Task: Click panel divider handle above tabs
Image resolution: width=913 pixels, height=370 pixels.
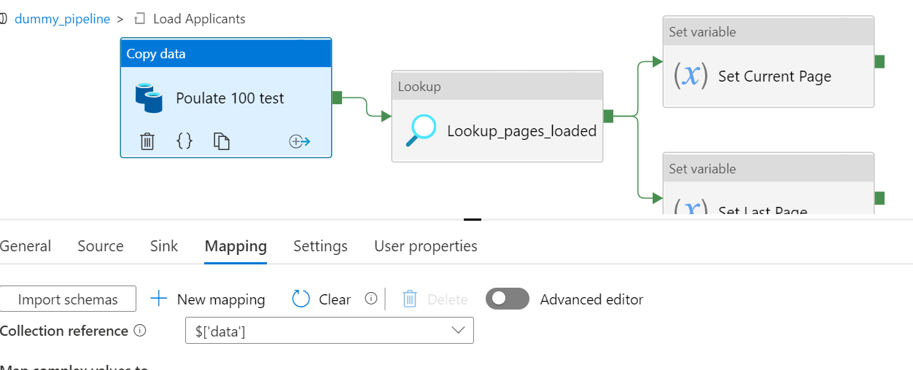Action: click(x=473, y=219)
